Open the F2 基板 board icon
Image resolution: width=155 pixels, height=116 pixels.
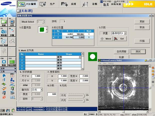(x=4, y=22)
